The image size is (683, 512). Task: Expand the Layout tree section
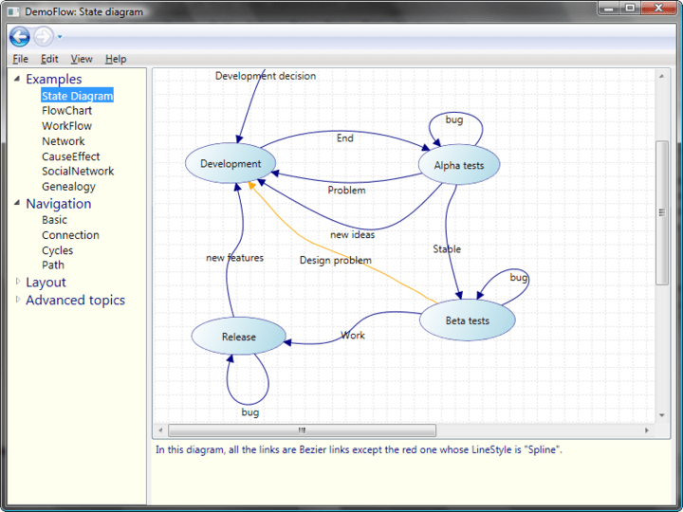point(17,282)
